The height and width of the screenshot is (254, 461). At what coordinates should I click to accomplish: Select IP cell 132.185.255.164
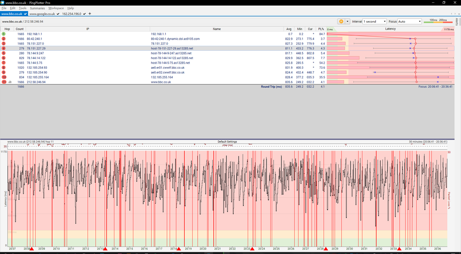tap(37, 77)
